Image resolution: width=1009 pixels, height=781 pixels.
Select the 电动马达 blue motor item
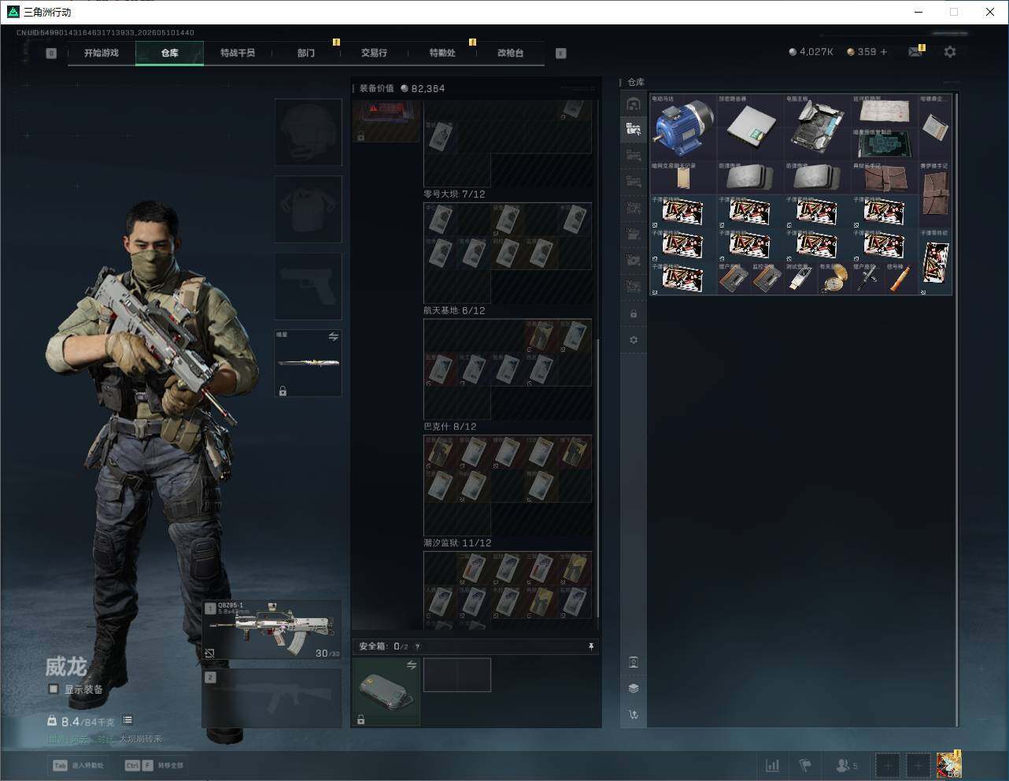tap(683, 128)
